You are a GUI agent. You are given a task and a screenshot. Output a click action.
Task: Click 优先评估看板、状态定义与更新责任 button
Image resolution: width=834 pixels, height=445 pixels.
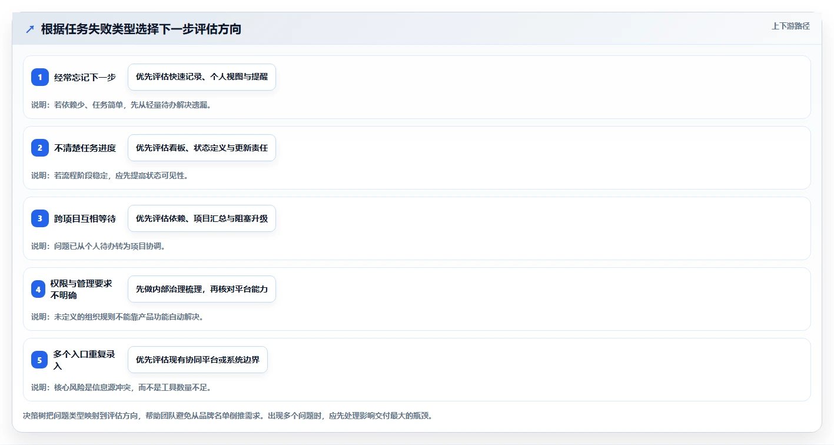point(202,148)
